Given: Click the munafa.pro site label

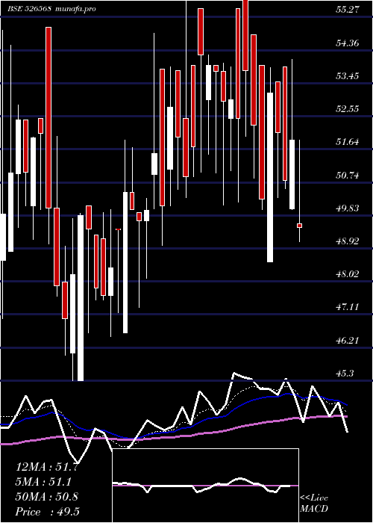Looking at the screenshot, I should pyautogui.click(x=75, y=9).
